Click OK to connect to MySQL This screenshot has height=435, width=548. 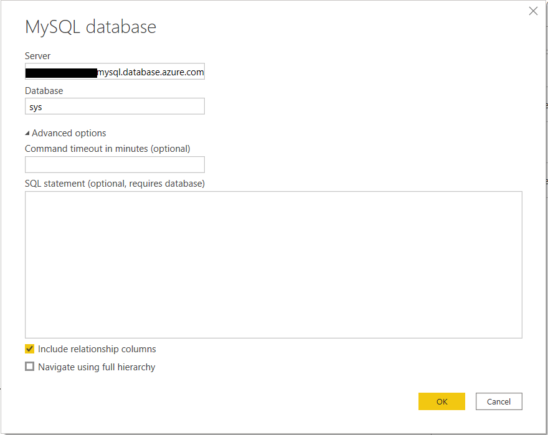[x=442, y=401]
